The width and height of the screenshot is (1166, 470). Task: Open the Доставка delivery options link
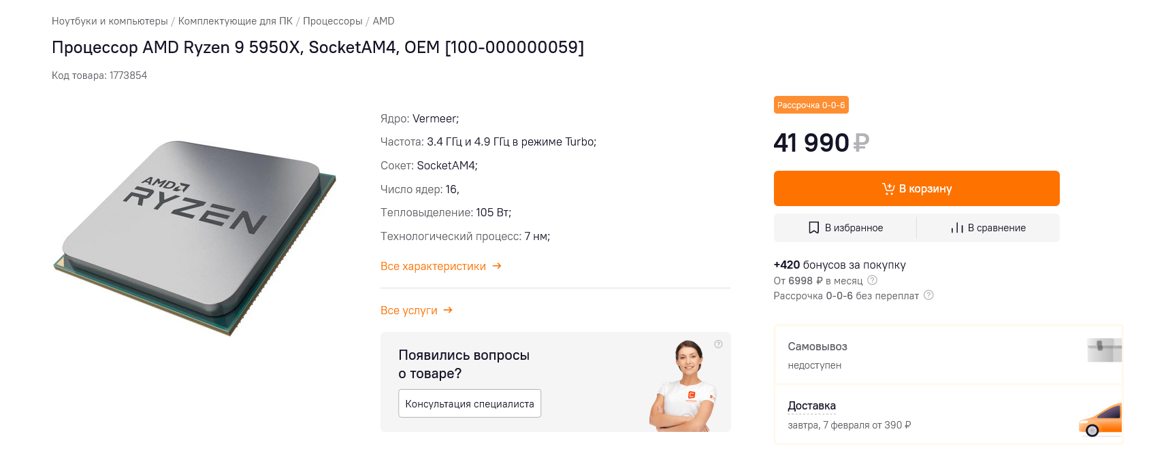coord(811,406)
